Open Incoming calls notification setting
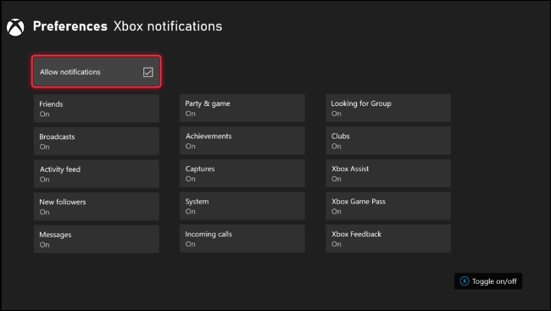The height and width of the screenshot is (311, 551). click(x=242, y=239)
